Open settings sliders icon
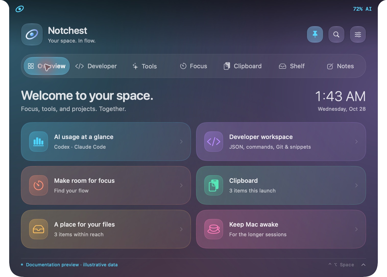The height and width of the screenshot is (277, 387). pyautogui.click(x=358, y=34)
